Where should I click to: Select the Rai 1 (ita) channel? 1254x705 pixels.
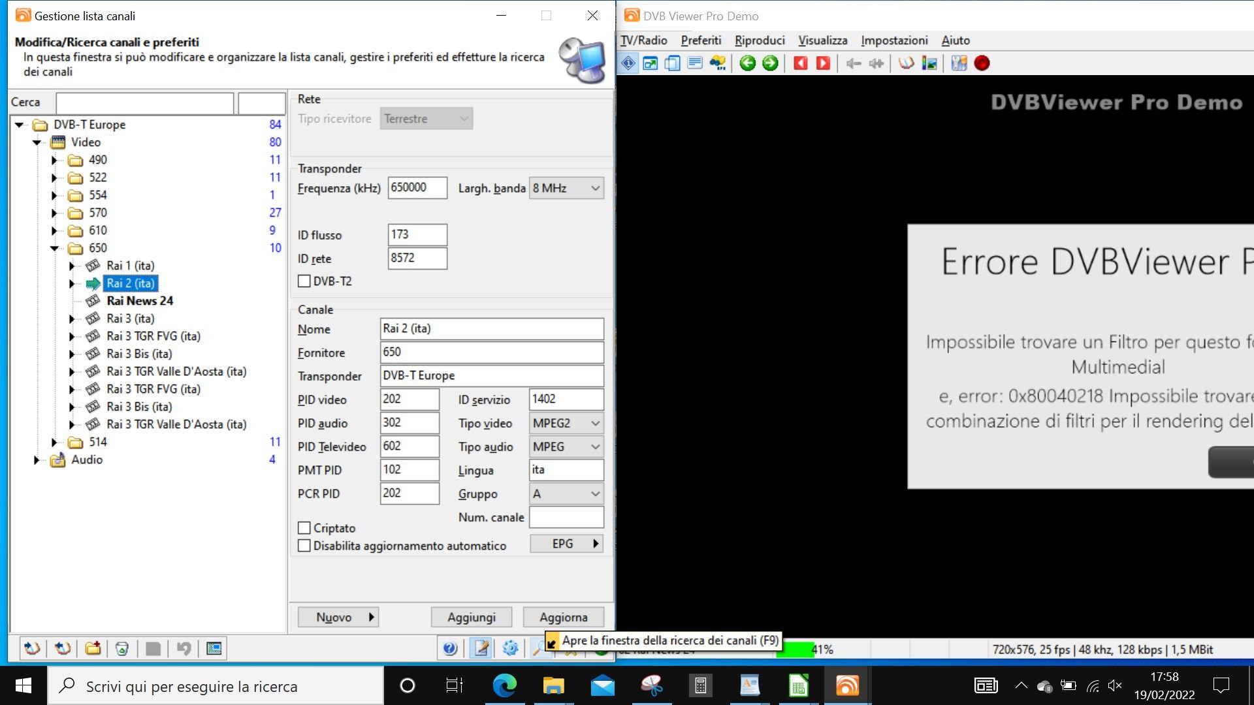131,266
